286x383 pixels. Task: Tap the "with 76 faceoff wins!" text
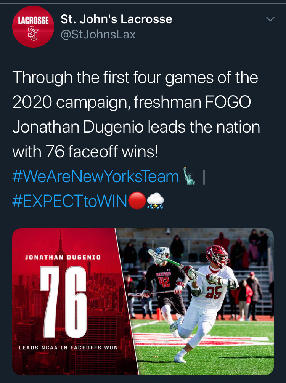pos(85,152)
